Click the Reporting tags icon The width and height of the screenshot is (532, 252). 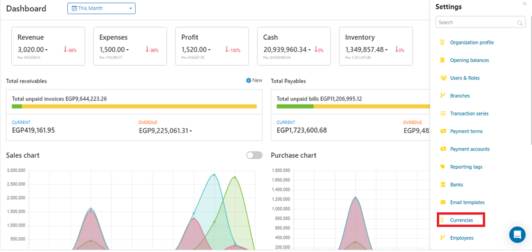pos(442,167)
